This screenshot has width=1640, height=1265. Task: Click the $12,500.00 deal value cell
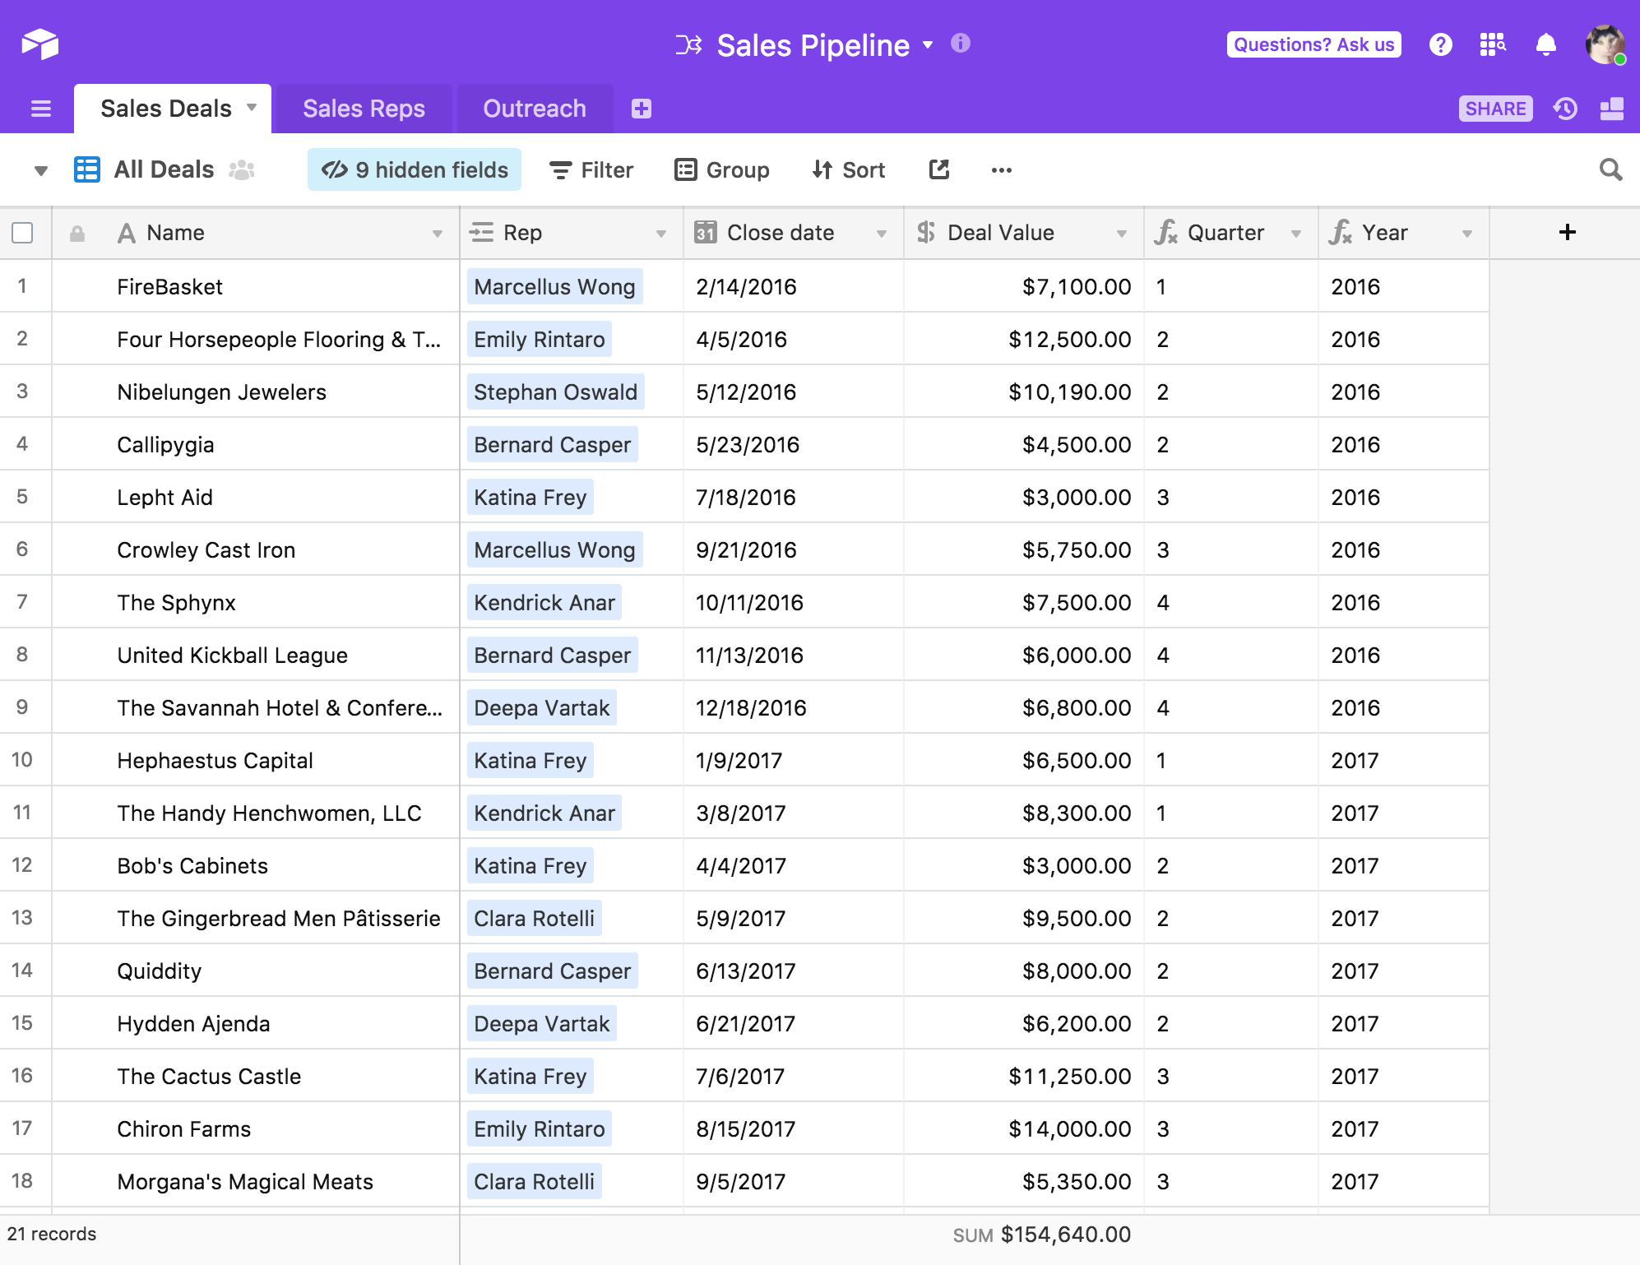tap(1023, 339)
